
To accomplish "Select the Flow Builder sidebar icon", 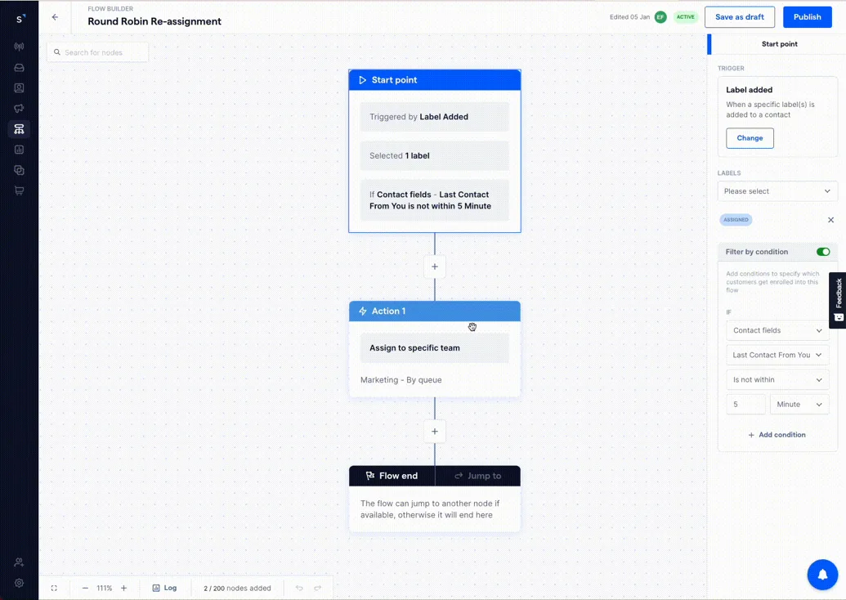I will [19, 129].
